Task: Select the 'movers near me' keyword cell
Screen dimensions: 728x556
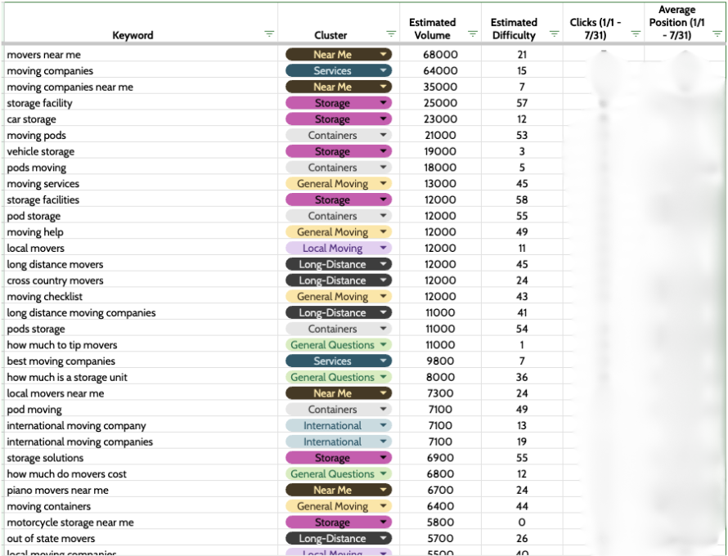Action: click(142, 54)
